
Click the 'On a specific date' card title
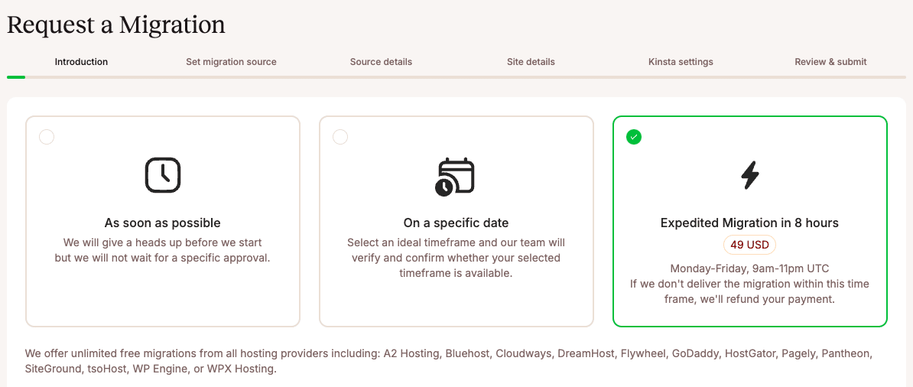tap(456, 223)
